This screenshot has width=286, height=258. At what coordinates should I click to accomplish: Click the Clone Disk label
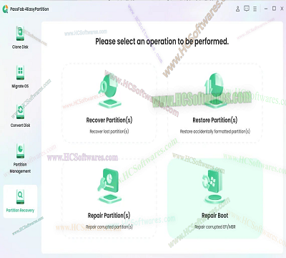coord(20,47)
